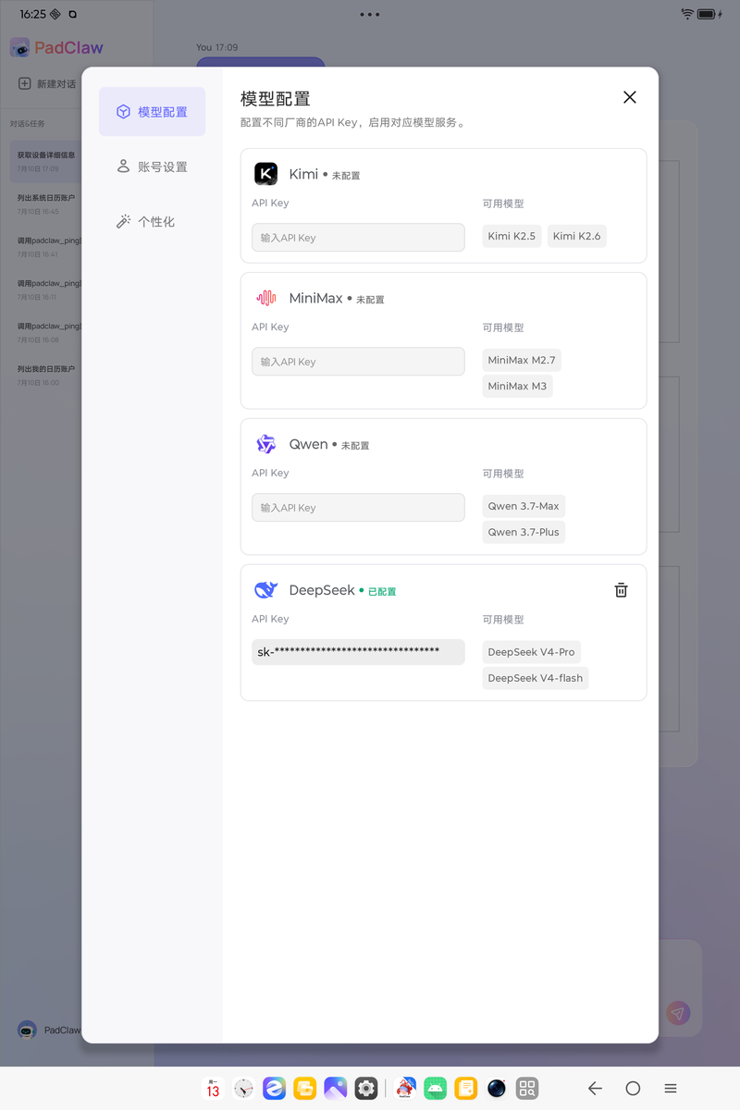Select the DeepSeek V4-Pro model chip

(531, 652)
